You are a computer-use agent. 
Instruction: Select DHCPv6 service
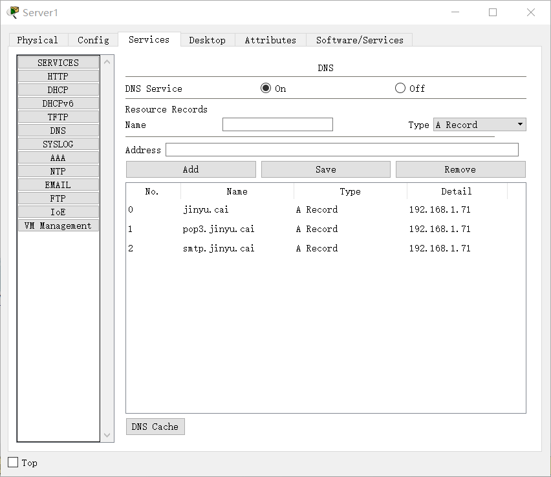point(58,103)
